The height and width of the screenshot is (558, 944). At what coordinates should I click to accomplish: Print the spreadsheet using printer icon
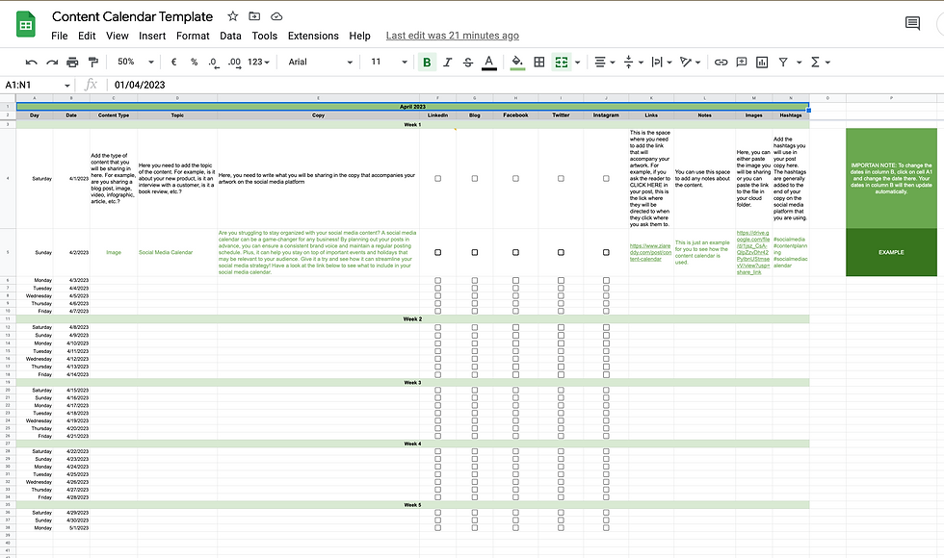pos(72,62)
